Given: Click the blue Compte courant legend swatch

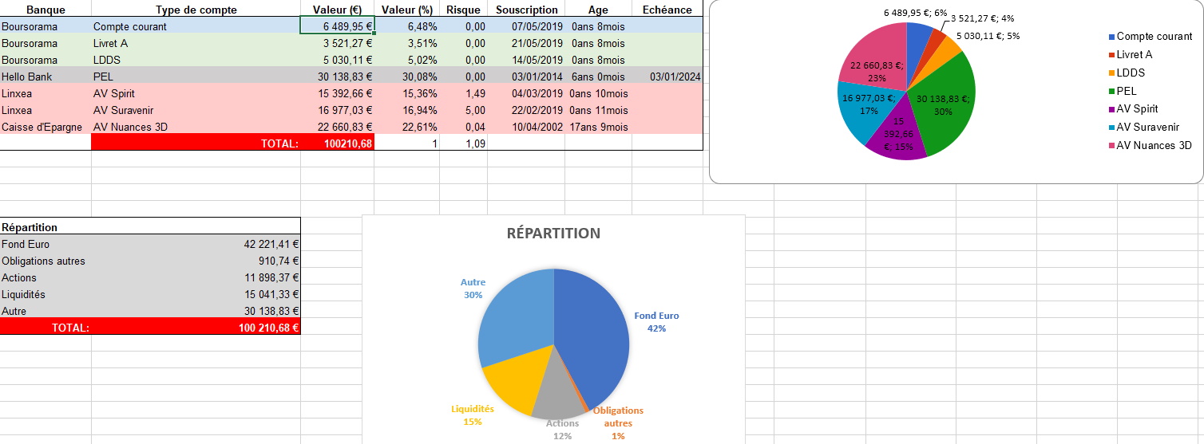Looking at the screenshot, I should click(1111, 37).
